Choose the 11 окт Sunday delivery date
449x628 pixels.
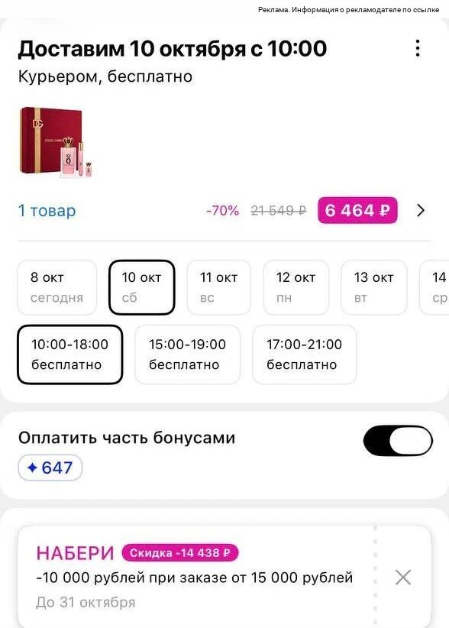[219, 287]
